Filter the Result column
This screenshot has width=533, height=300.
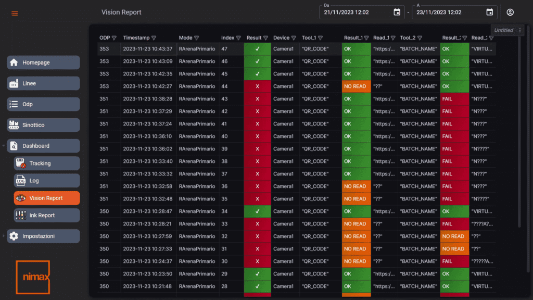click(265, 37)
